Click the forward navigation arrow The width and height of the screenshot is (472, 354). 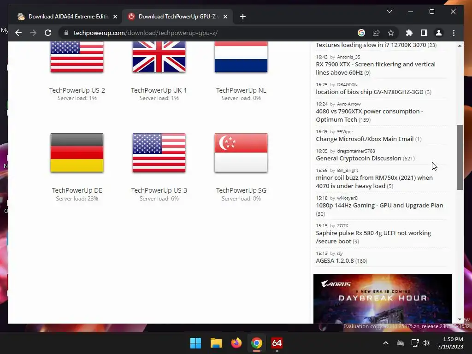33,33
